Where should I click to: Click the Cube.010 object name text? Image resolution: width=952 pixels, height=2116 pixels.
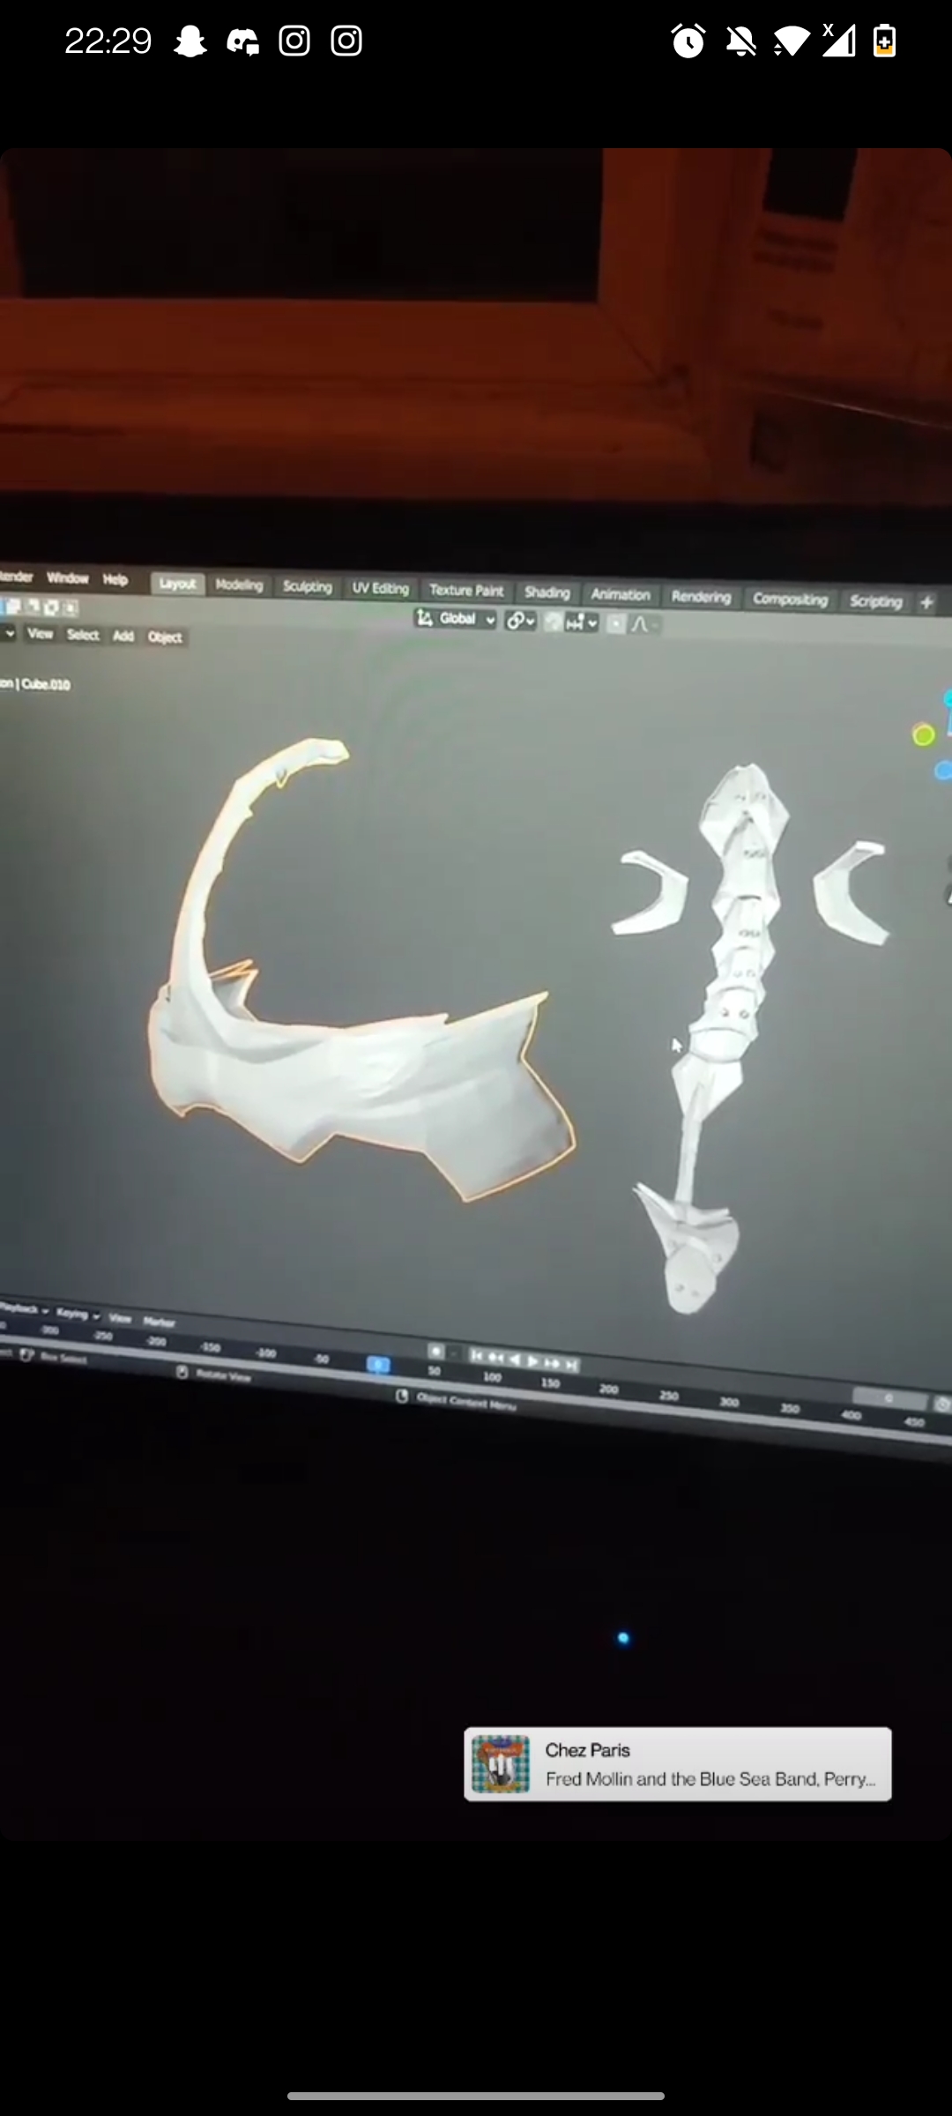tap(46, 684)
